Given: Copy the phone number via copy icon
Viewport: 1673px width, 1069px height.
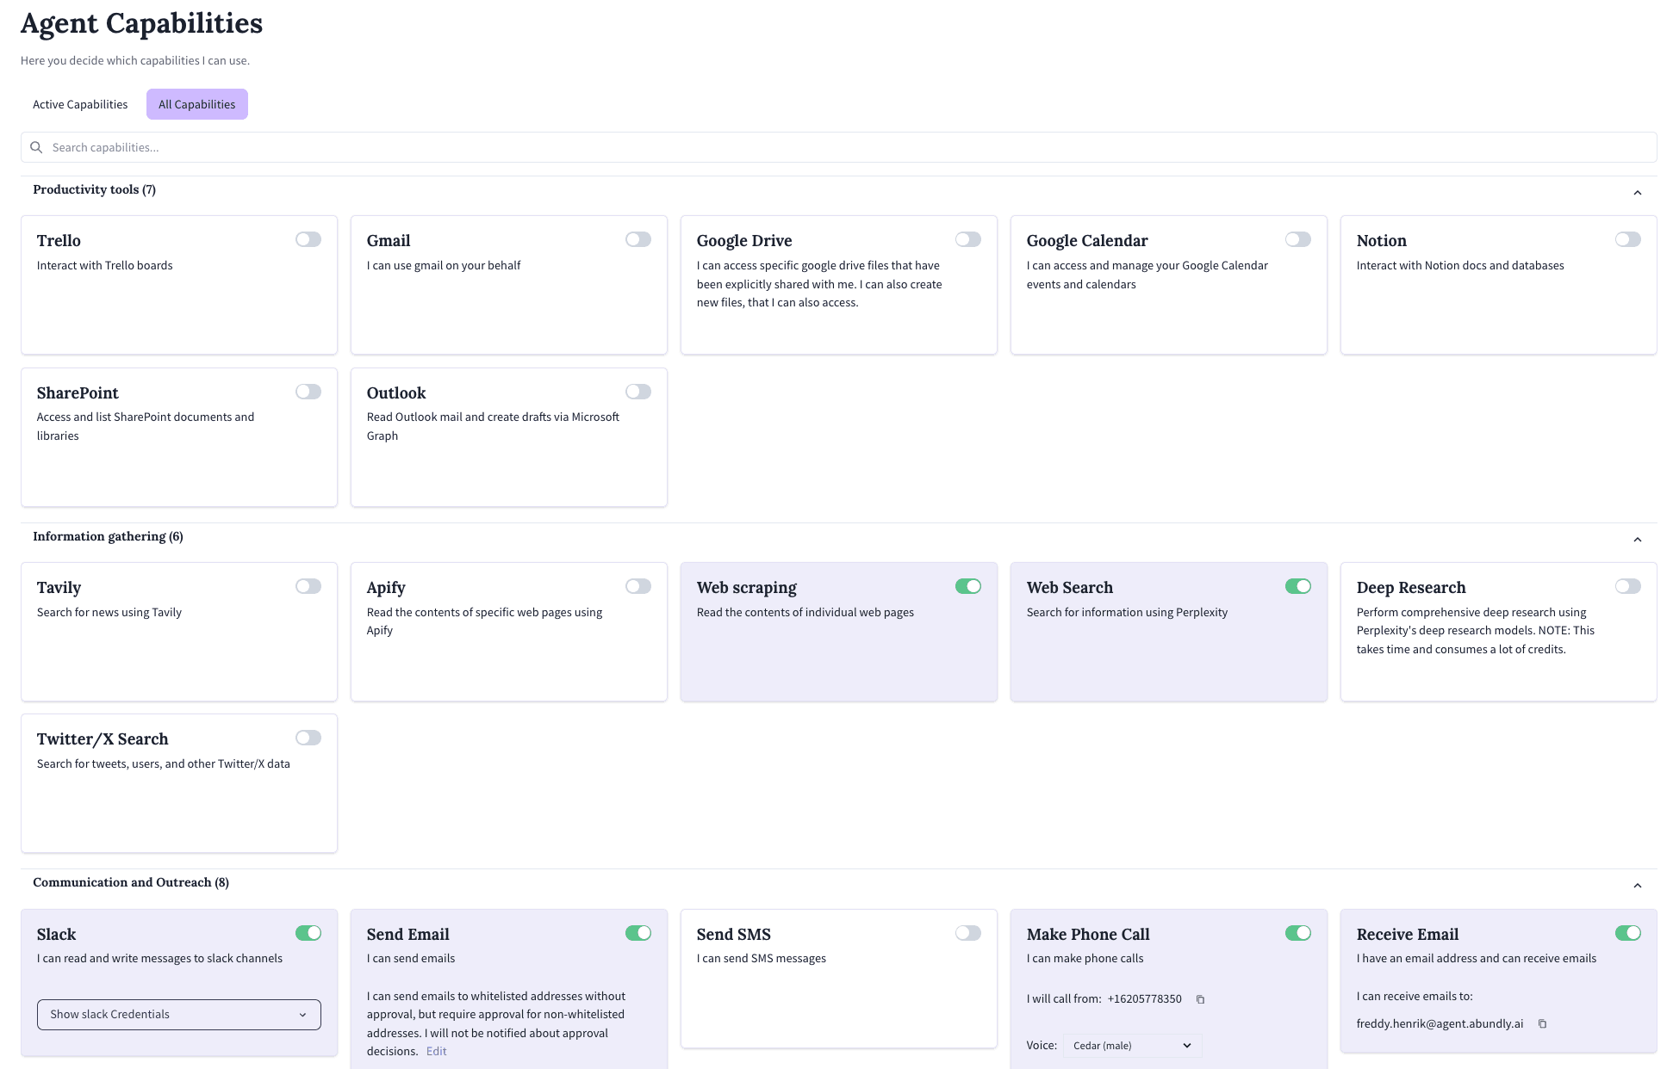Looking at the screenshot, I should point(1200,999).
